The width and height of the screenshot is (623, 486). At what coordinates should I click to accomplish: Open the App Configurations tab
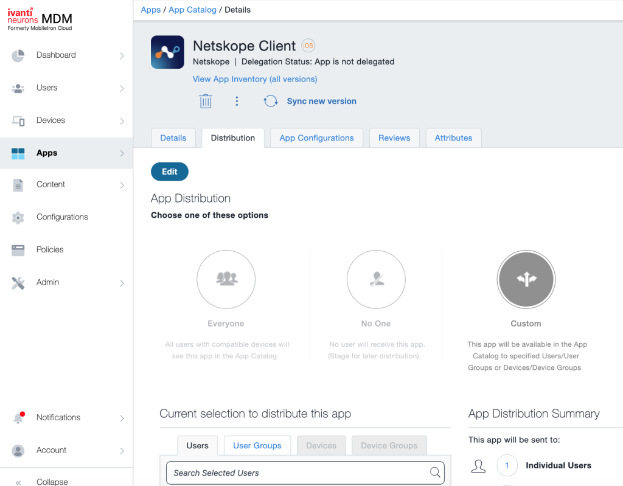pyautogui.click(x=316, y=138)
